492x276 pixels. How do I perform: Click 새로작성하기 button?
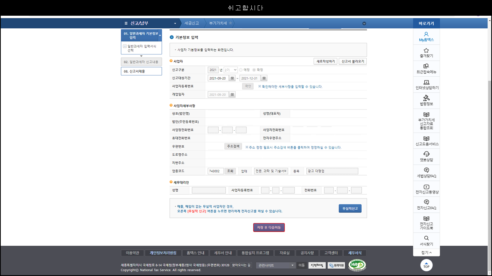tap(325, 61)
